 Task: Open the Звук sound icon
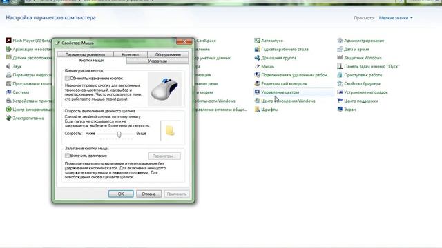tap(8, 66)
